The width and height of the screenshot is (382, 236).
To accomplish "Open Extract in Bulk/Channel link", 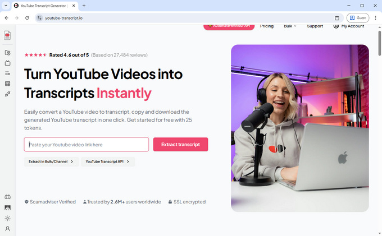I will (x=51, y=161).
